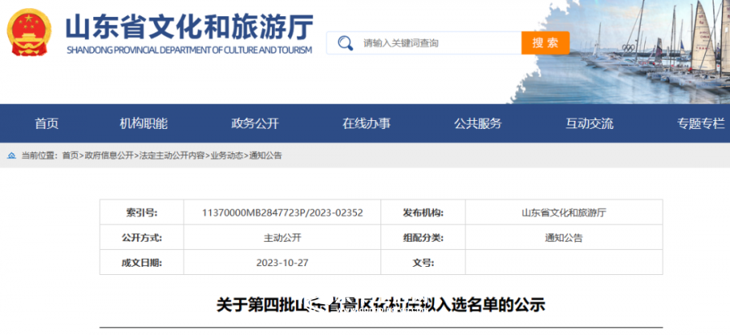Open the 在线办事 menu item
The image size is (730, 335).
pyautogui.click(x=367, y=124)
